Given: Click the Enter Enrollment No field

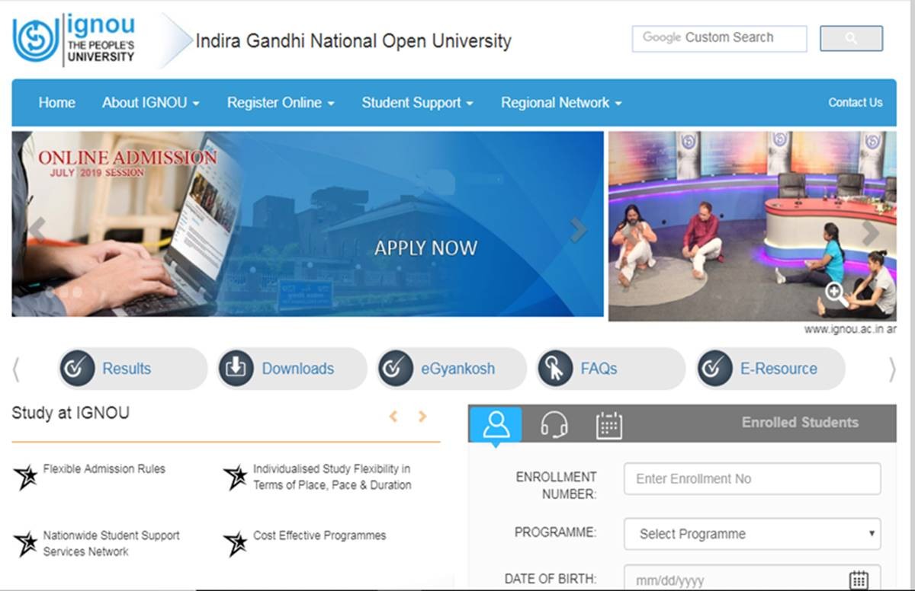Looking at the screenshot, I should click(752, 479).
